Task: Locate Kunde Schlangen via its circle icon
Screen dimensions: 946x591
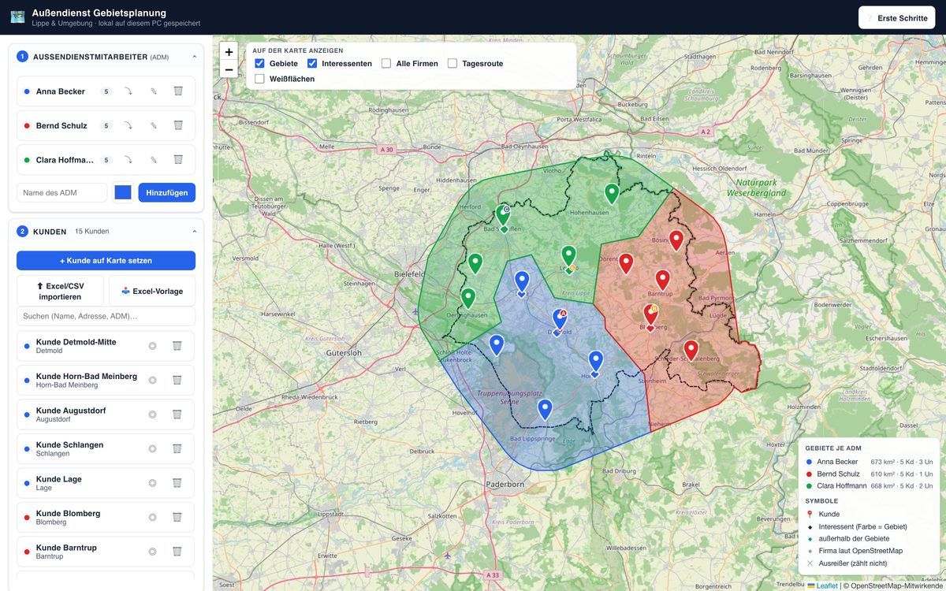Action: click(x=152, y=448)
